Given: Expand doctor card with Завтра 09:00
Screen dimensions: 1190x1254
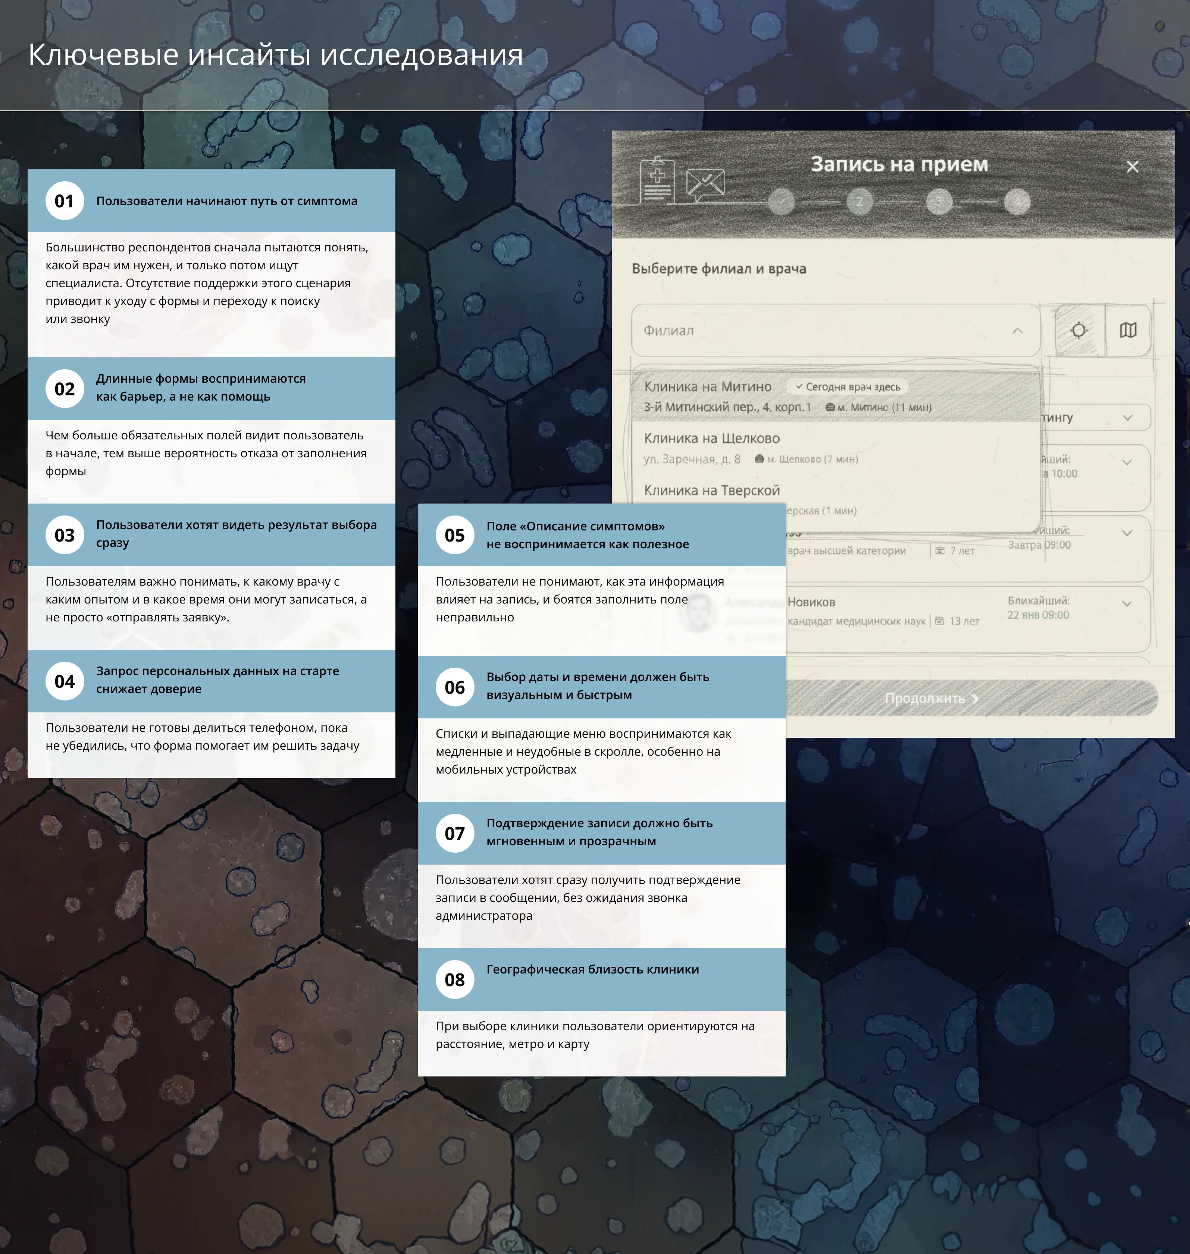Looking at the screenshot, I should (1127, 533).
